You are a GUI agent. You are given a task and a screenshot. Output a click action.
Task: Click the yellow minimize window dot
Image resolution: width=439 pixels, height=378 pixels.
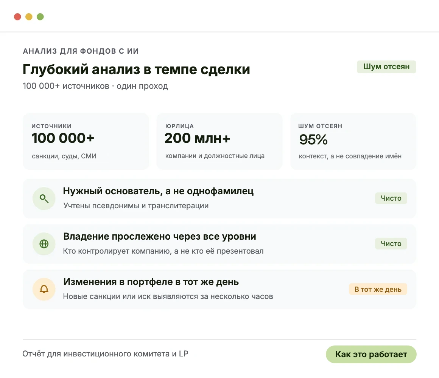click(29, 17)
